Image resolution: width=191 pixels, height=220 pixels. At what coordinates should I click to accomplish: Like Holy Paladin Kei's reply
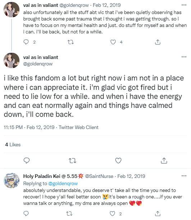[112, 214]
